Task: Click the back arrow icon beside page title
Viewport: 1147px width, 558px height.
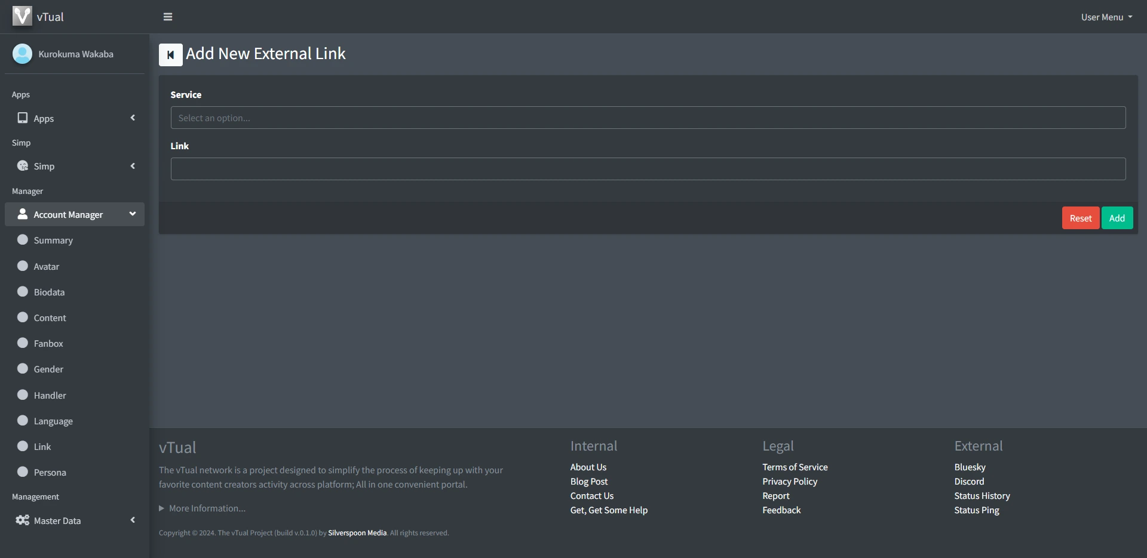Action: pos(170,55)
